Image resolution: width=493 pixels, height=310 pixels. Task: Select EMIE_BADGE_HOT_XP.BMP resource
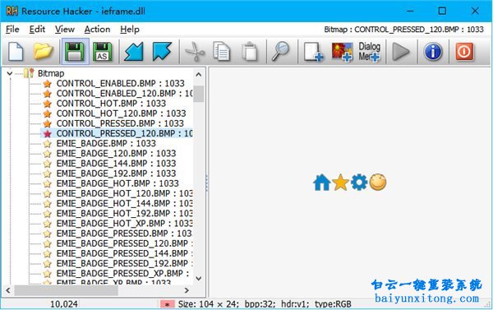125,224
